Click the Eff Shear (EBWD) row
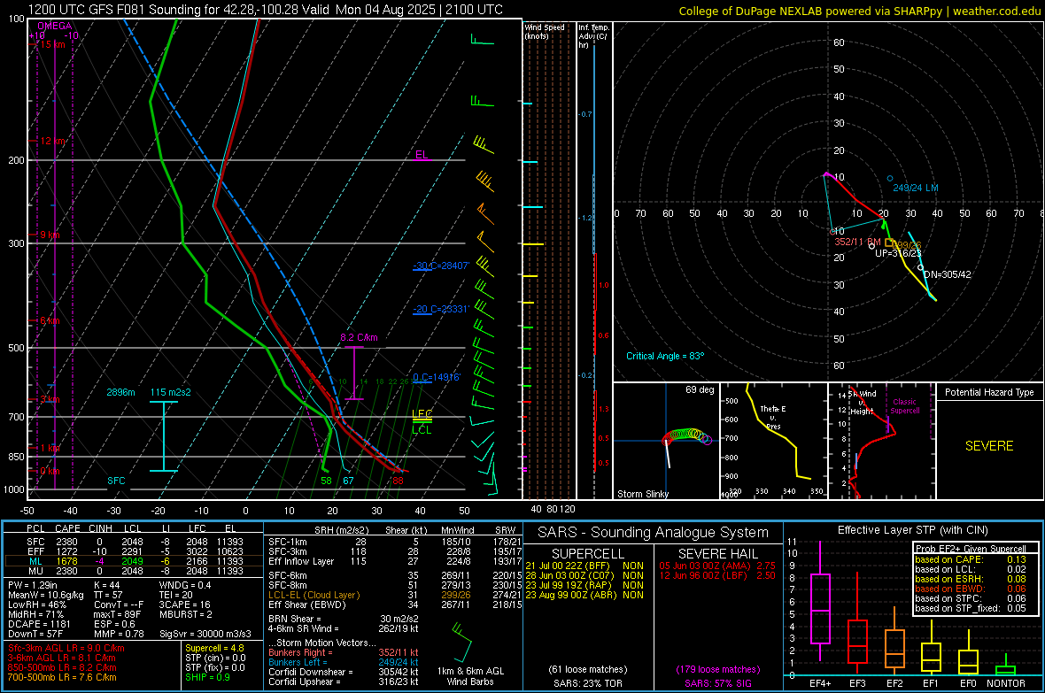This screenshot has height=693, width=1045. 393,605
